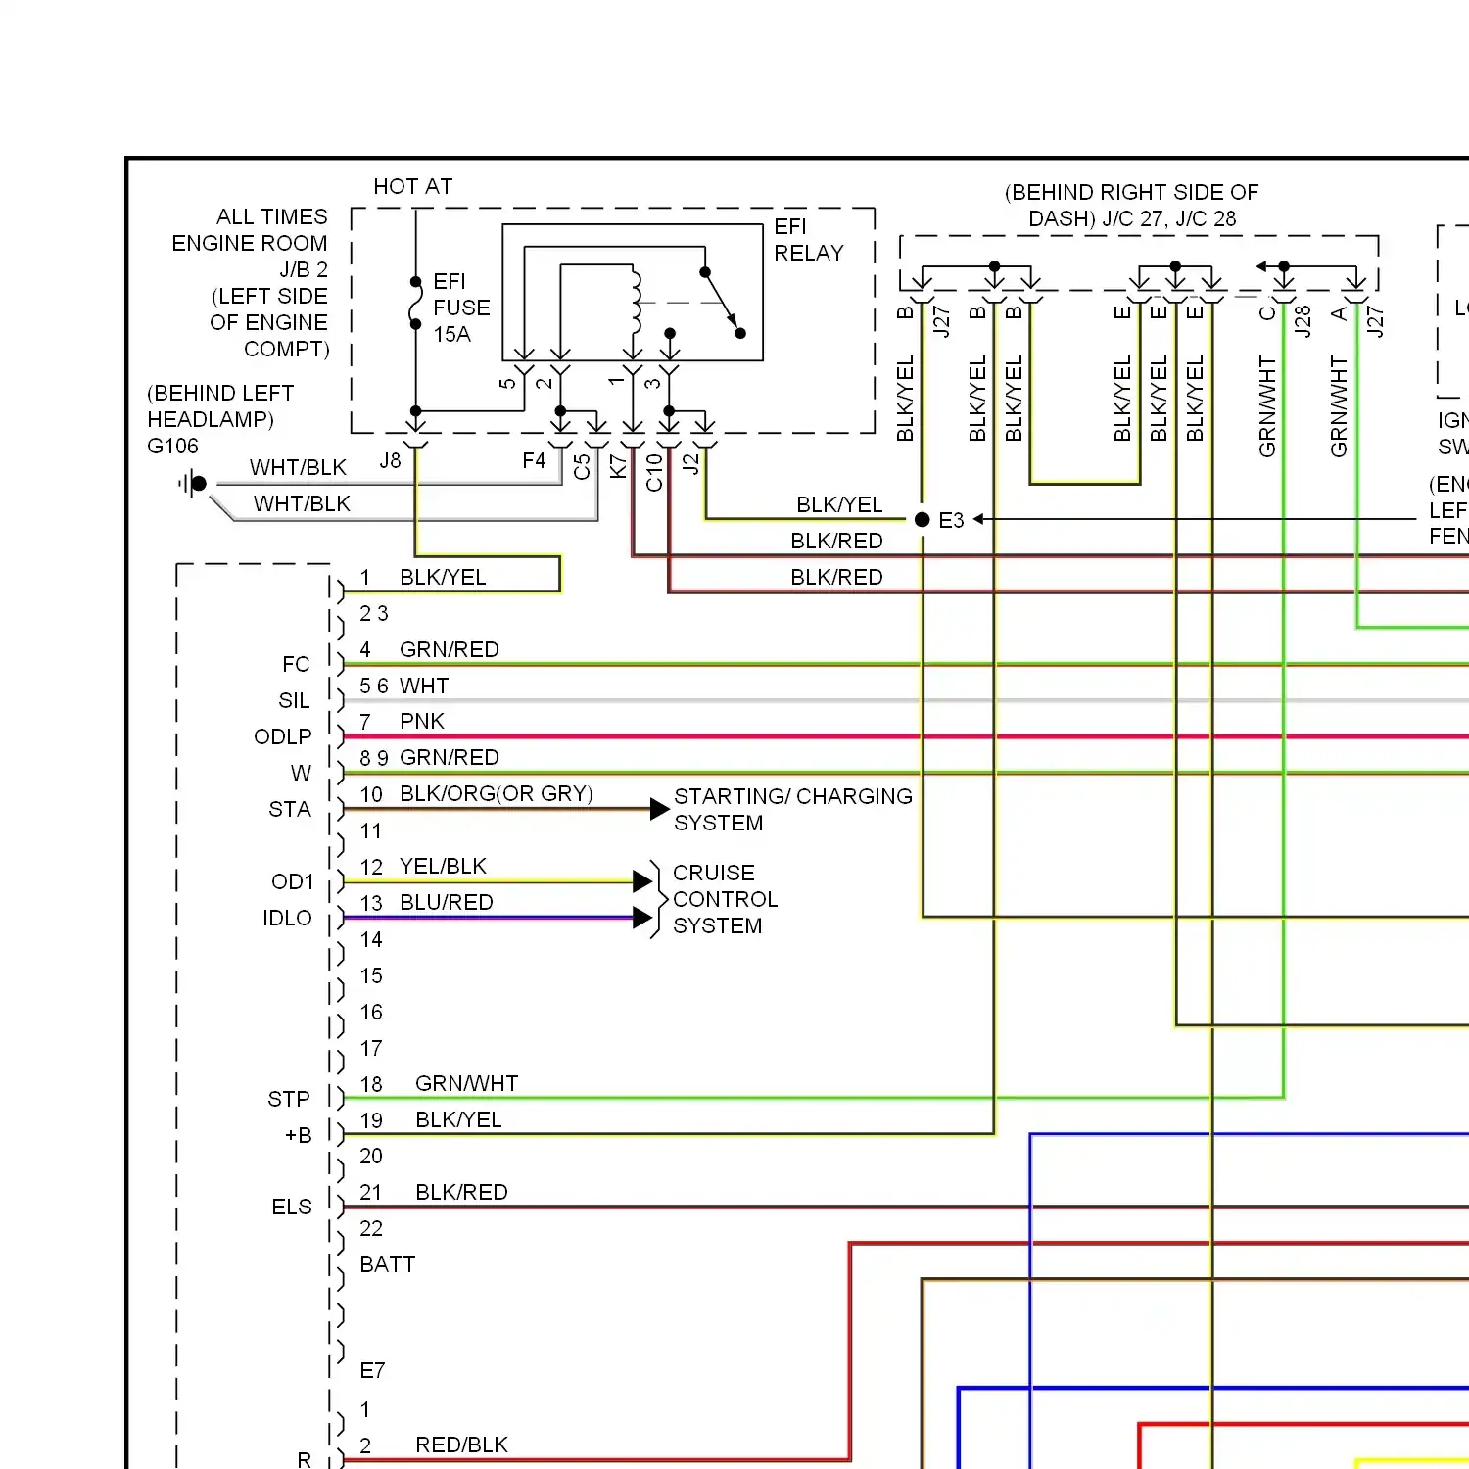Click the STARTING/ CHARGING SYSTEM text
Viewport: 1469px width, 1469px height.
(793, 810)
